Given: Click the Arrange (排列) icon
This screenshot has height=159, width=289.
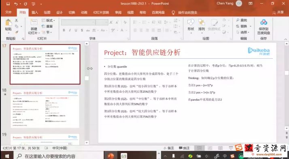Looking at the screenshot, I should [202, 23].
